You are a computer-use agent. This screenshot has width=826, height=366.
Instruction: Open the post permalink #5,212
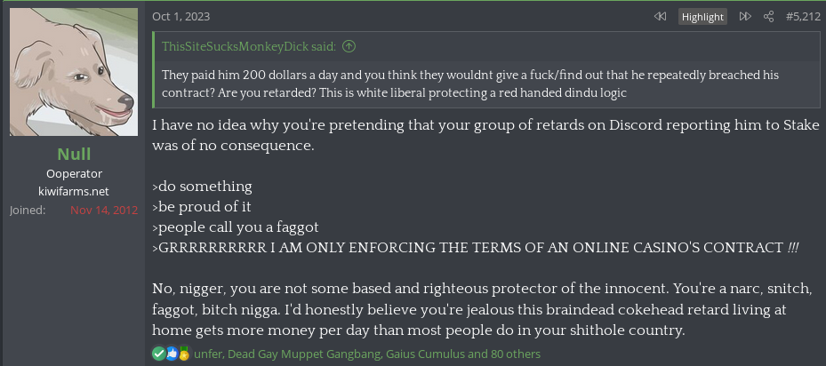[803, 17]
